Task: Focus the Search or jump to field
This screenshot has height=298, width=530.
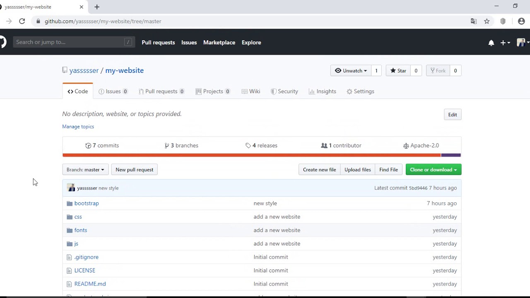Action: (x=74, y=42)
